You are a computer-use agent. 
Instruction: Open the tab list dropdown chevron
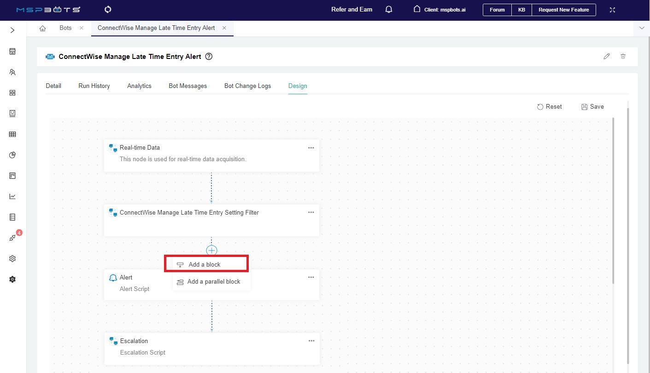tap(642, 28)
